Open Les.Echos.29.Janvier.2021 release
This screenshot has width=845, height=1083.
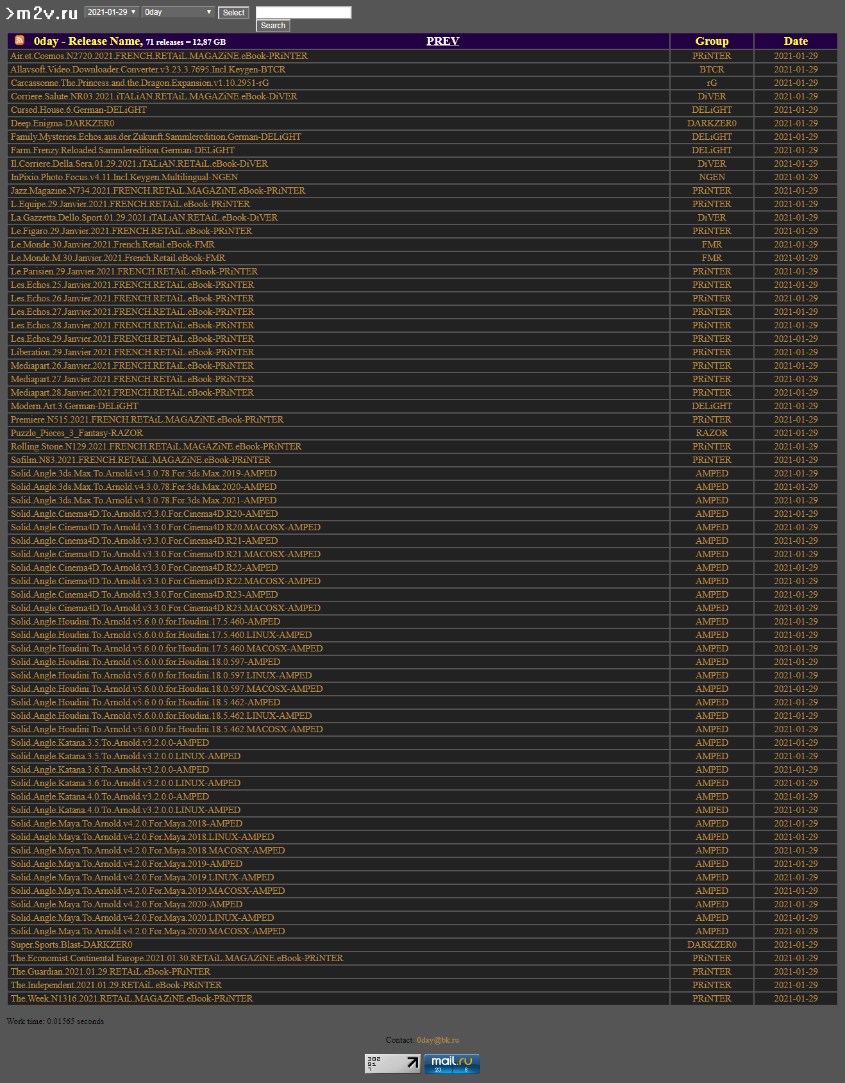[x=132, y=339]
